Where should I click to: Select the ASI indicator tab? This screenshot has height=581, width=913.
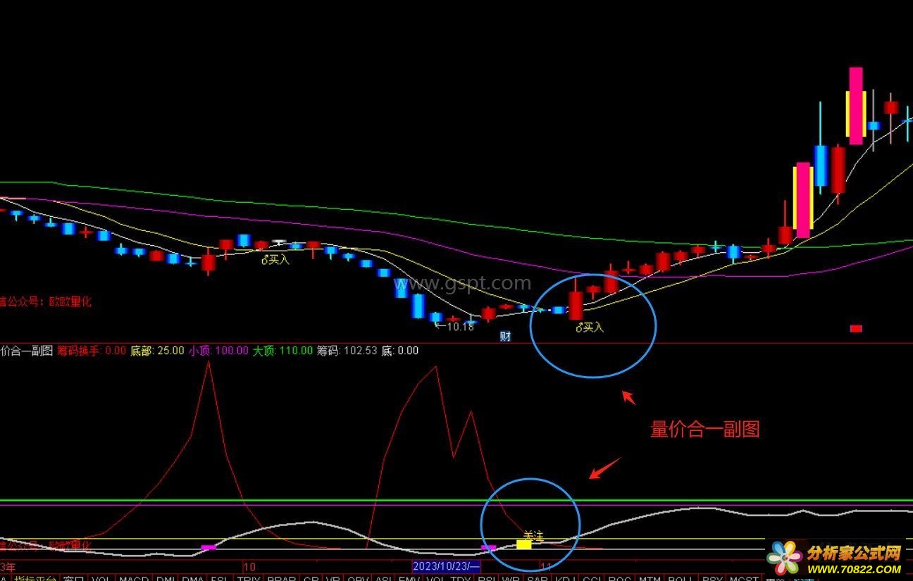coord(384,578)
